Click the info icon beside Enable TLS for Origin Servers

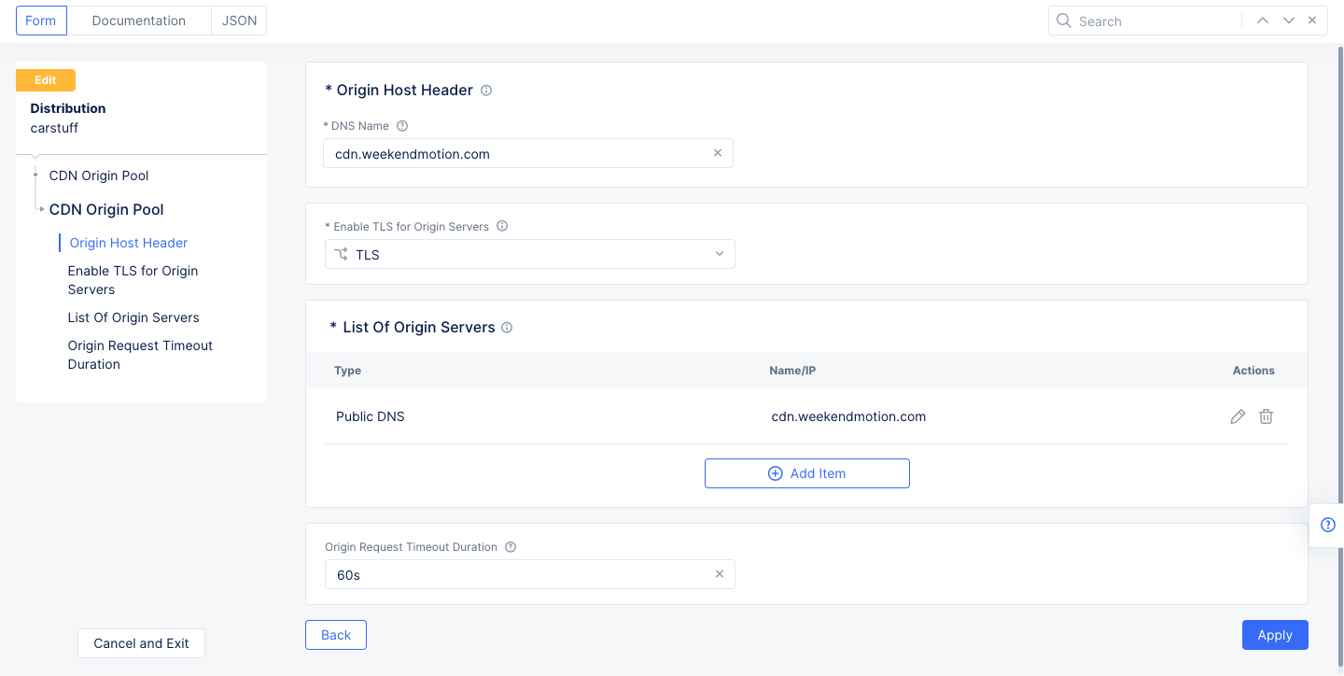(501, 226)
